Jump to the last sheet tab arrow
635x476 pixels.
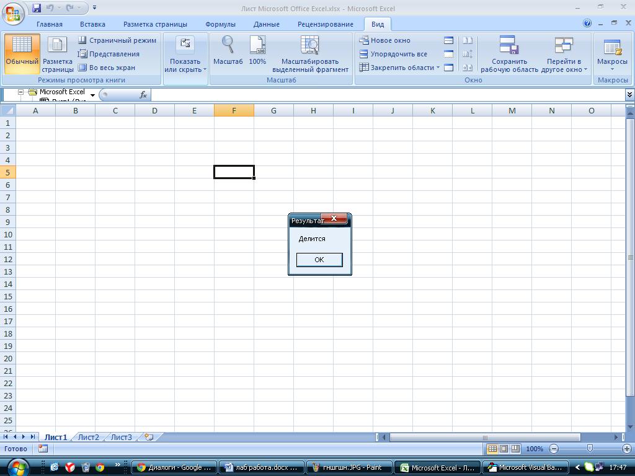pyautogui.click(x=33, y=437)
